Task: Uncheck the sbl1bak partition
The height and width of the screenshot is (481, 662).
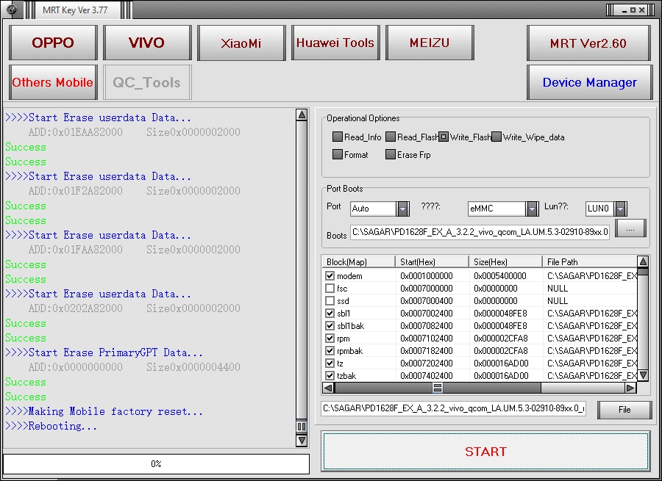Action: tap(330, 325)
